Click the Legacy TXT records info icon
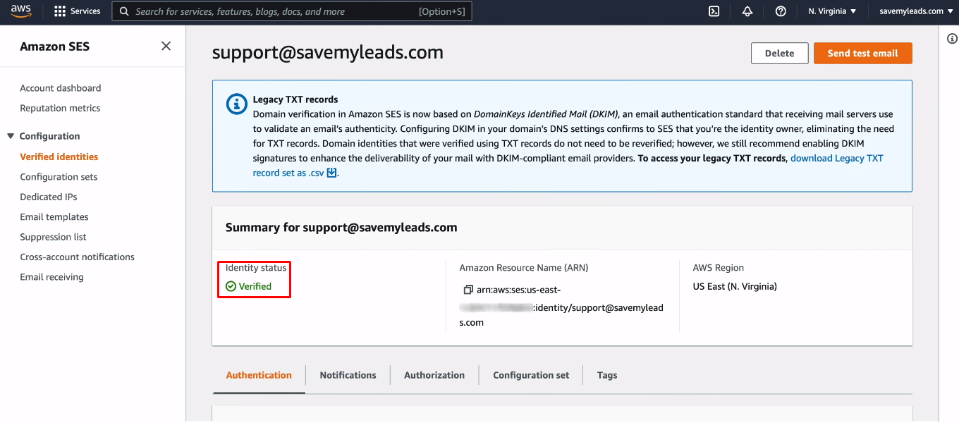Viewport: 959px width, 423px height. (236, 104)
